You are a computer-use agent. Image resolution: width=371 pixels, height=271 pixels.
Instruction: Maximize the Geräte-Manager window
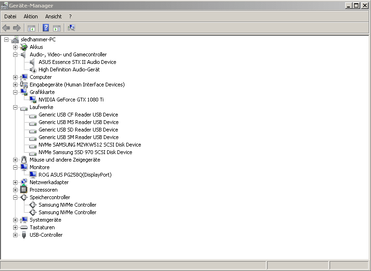tap(356, 6)
